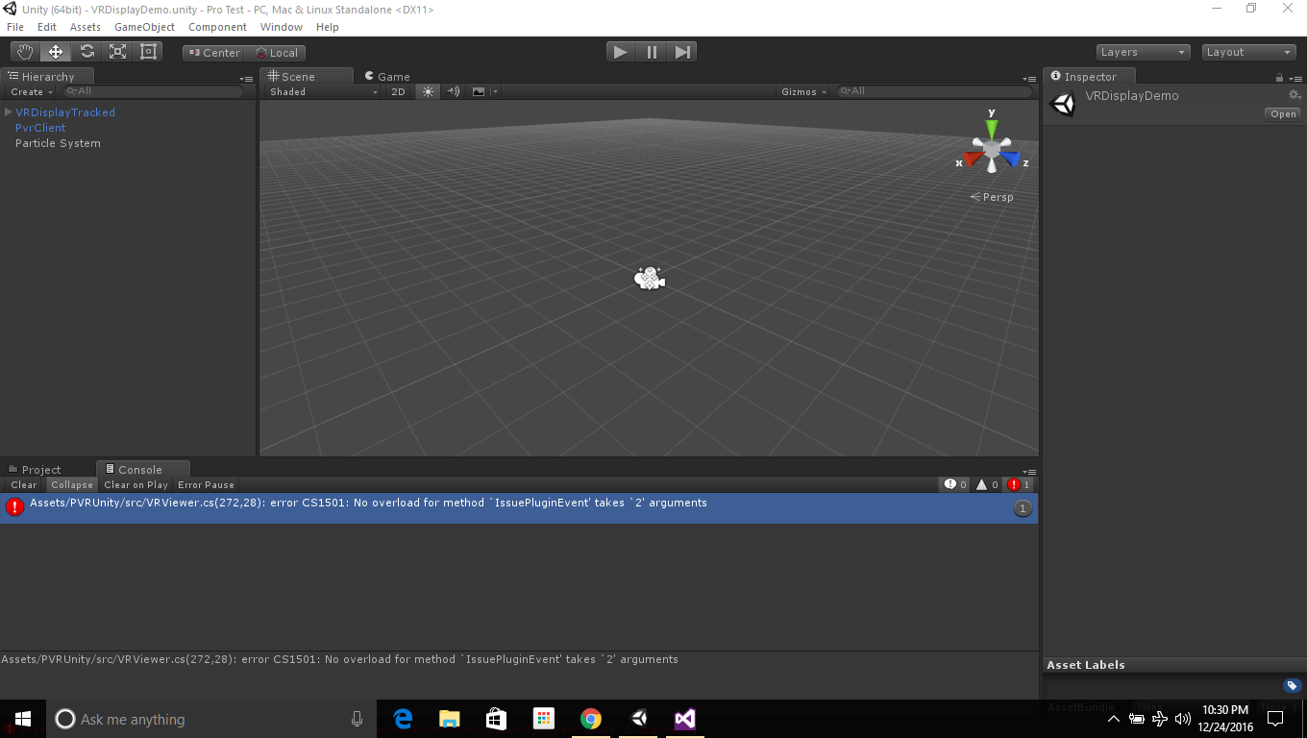Image resolution: width=1307 pixels, height=738 pixels.
Task: Open the Shaded draw mode dropdown
Action: tap(324, 92)
